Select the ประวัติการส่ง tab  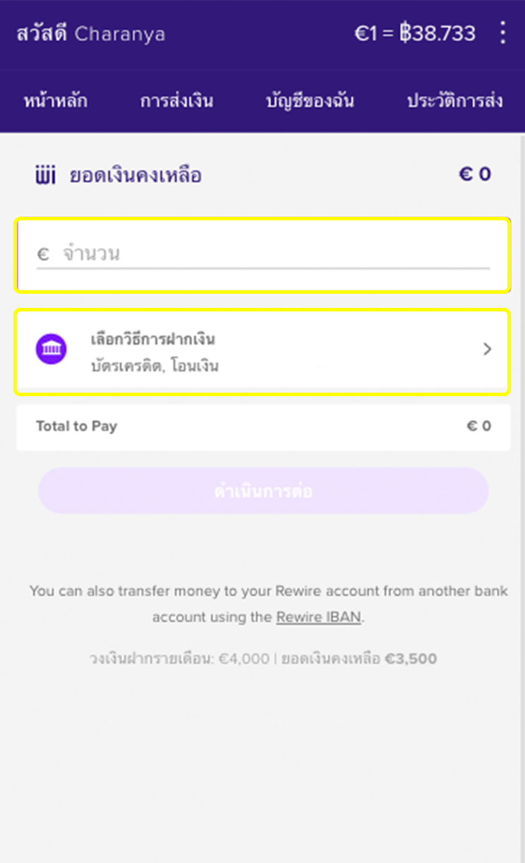(x=454, y=101)
